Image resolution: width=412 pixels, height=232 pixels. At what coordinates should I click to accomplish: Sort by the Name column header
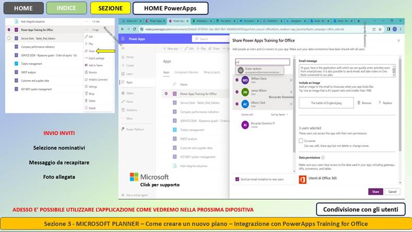184,85
